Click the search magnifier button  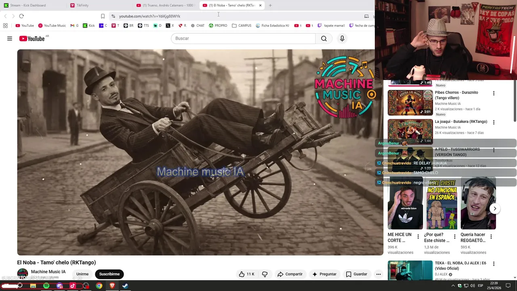pos(324,38)
